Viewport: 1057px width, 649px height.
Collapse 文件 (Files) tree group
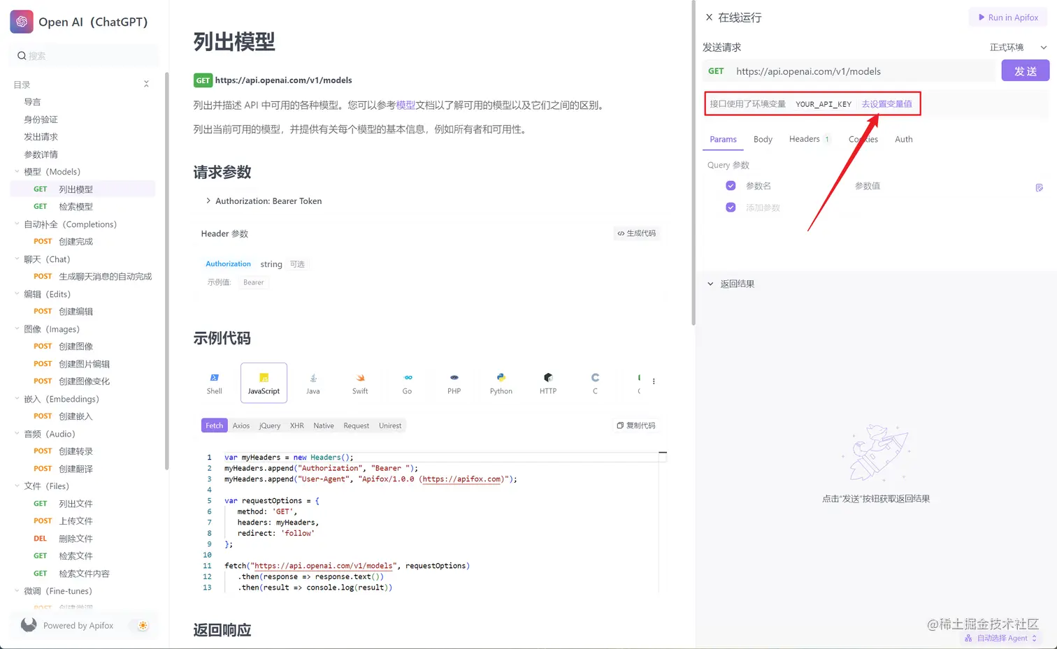[17, 486]
